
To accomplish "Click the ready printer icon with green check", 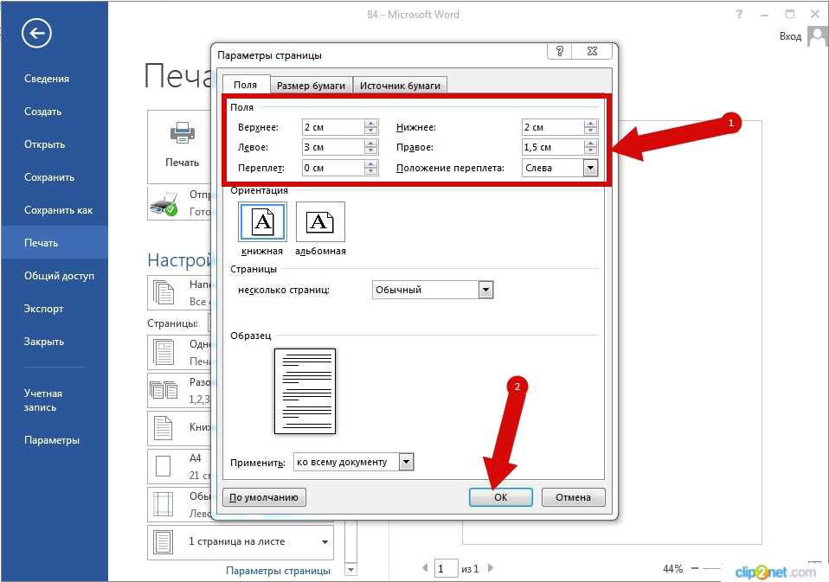I will click(164, 204).
